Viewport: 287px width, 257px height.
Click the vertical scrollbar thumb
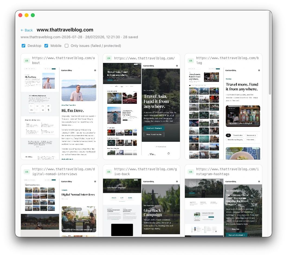coord(270,53)
